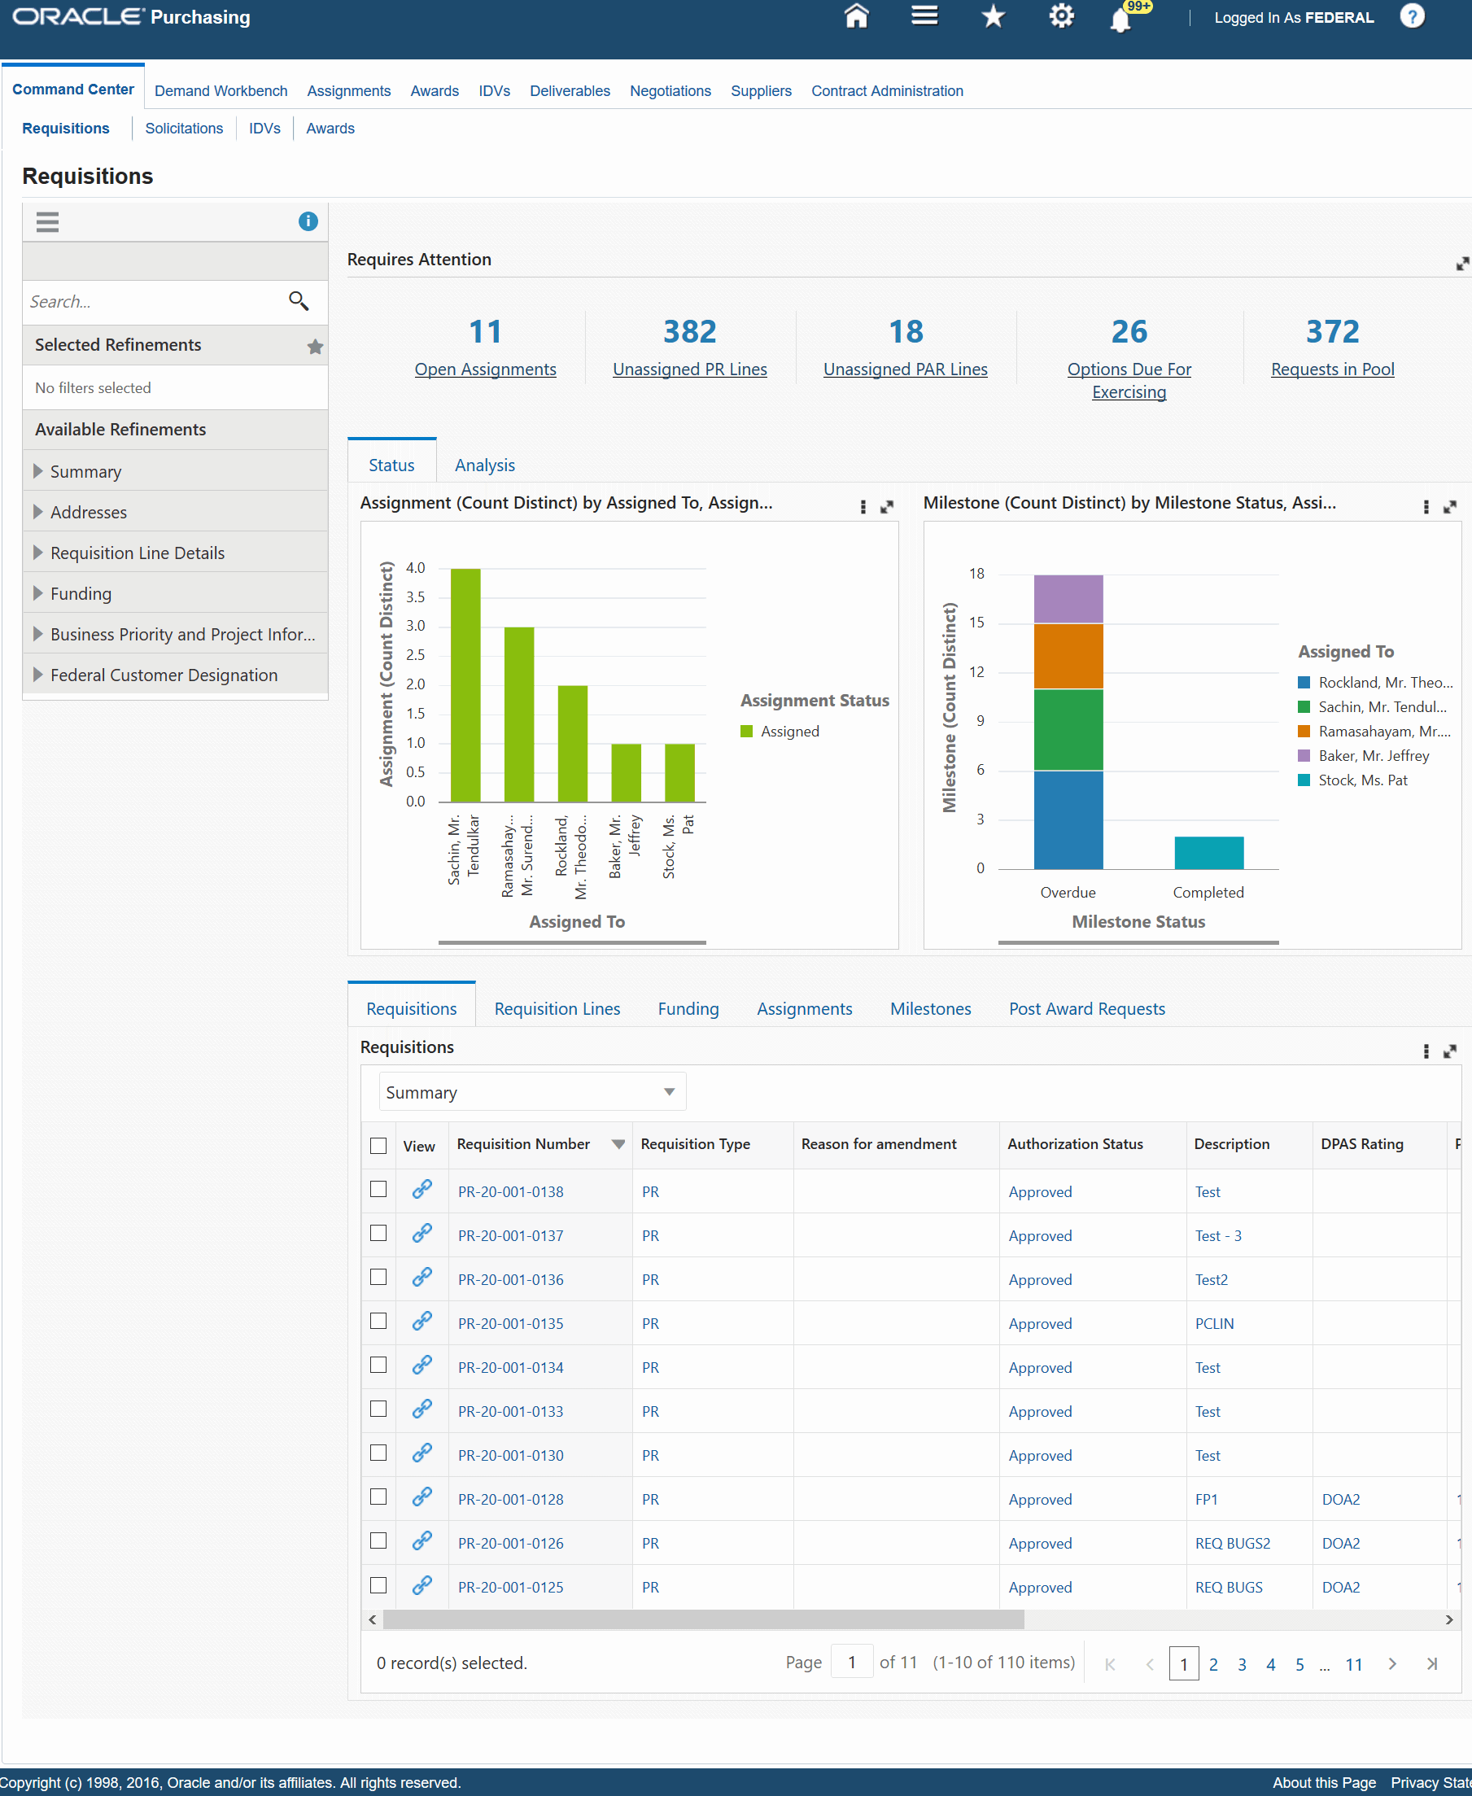
Task: Toggle the sidebar hamburger menu icon
Action: coord(47,222)
